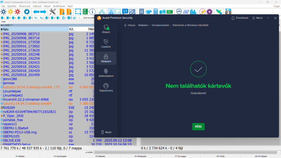This screenshot has width=281, height=158.
Task: Go forward with the right blue arrow
Action: coord(43,12)
